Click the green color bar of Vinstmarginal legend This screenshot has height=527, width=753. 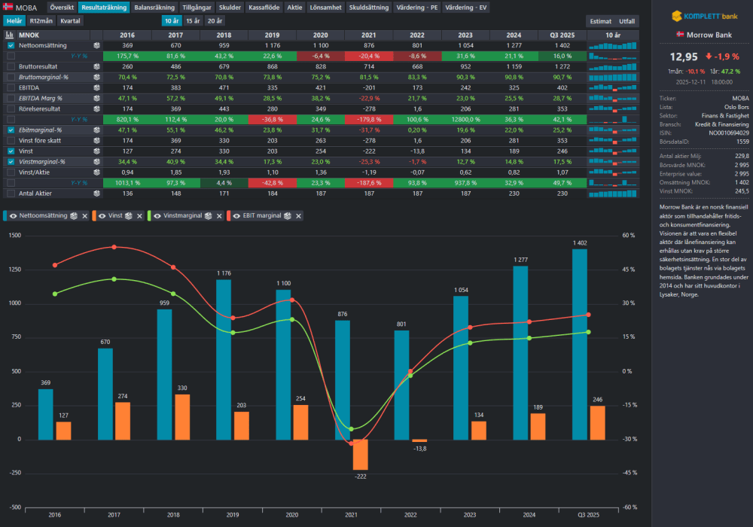click(149, 216)
